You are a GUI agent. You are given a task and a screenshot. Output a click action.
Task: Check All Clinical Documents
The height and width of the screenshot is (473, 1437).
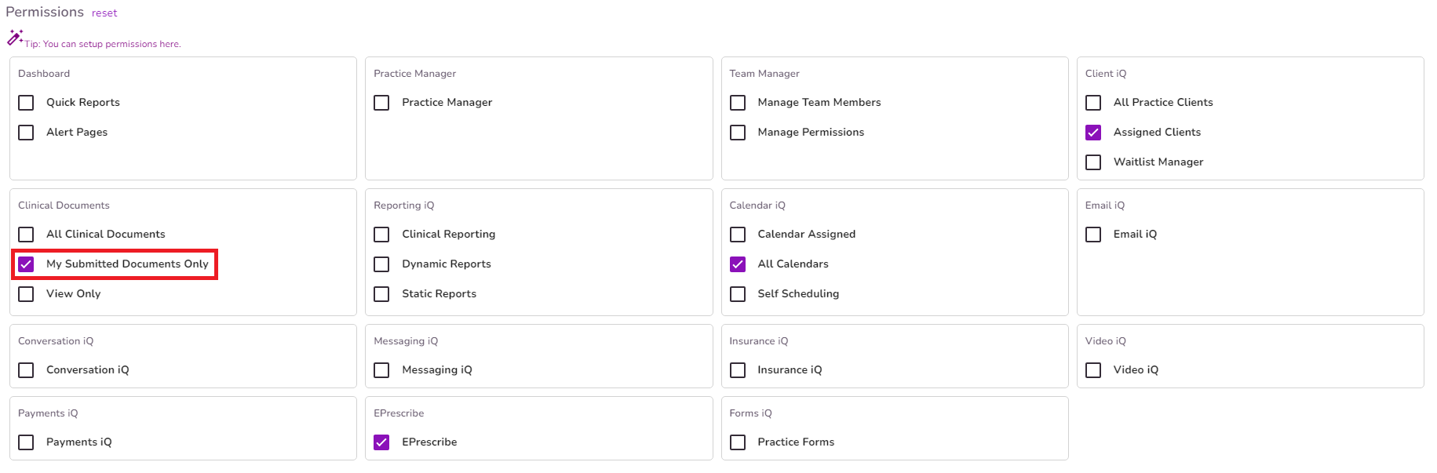point(26,234)
